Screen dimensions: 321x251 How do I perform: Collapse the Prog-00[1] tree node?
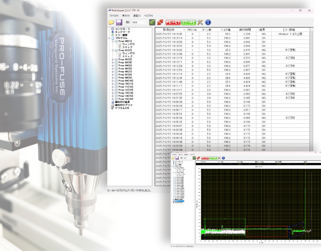[113, 41]
